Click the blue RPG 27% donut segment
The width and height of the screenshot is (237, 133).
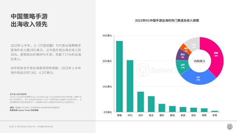(x=198, y=79)
